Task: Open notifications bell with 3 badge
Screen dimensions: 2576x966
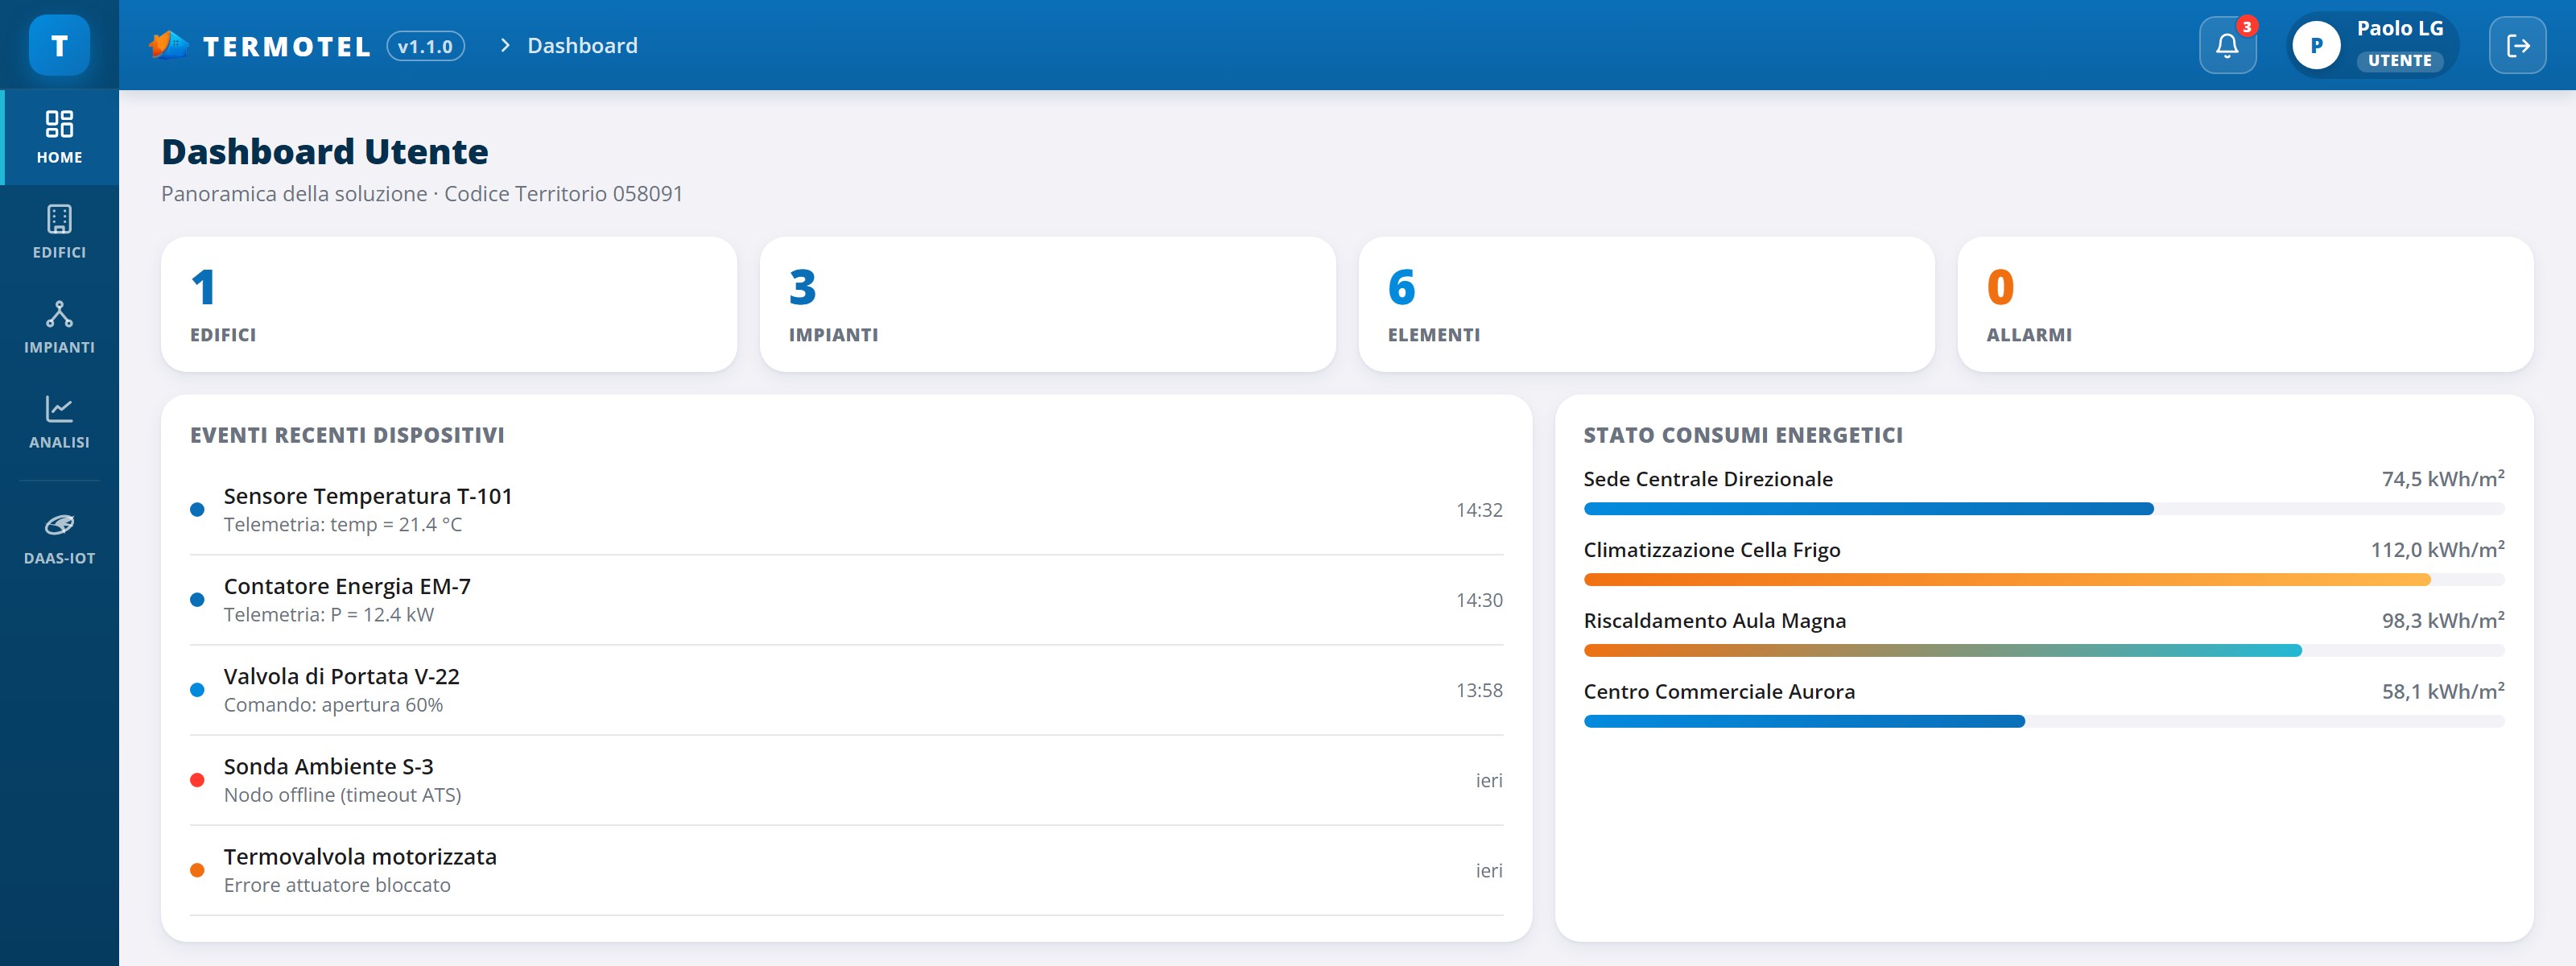Action: [x=2227, y=45]
